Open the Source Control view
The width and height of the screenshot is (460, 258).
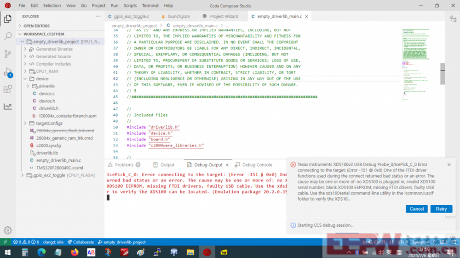tap(8, 54)
